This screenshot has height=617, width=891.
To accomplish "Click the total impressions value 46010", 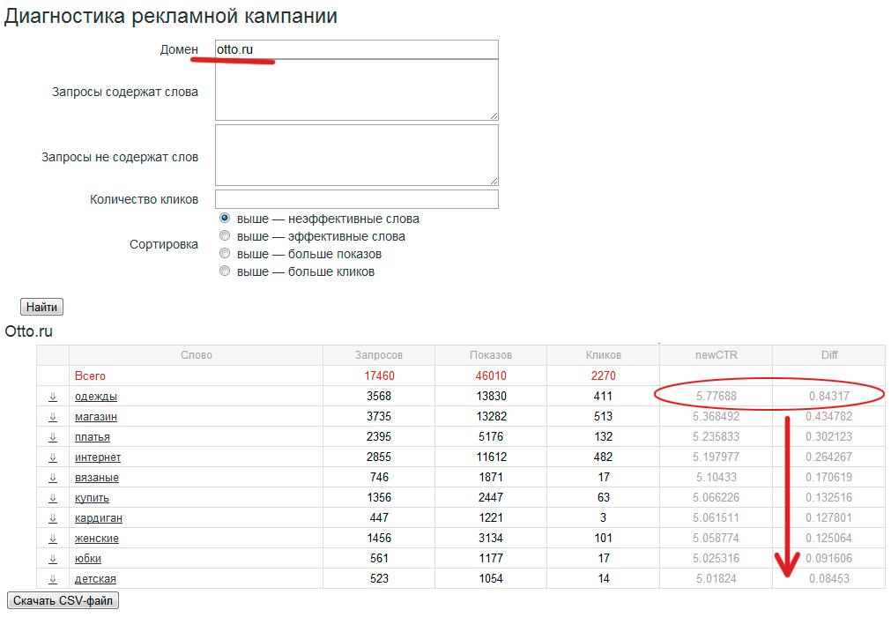I will pos(491,376).
